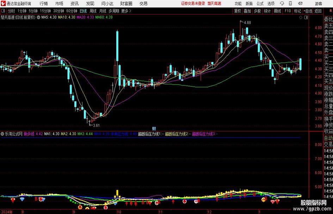Click the 叠加 overlay button

247,11
